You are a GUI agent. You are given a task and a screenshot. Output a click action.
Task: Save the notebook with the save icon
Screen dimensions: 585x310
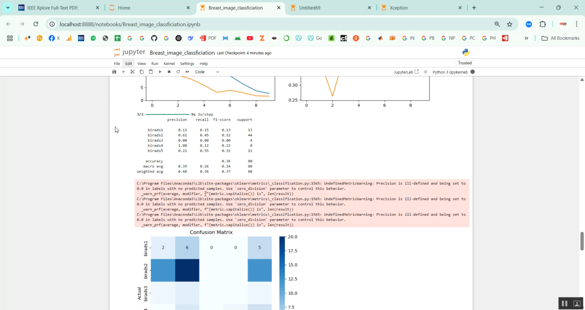[x=114, y=72]
